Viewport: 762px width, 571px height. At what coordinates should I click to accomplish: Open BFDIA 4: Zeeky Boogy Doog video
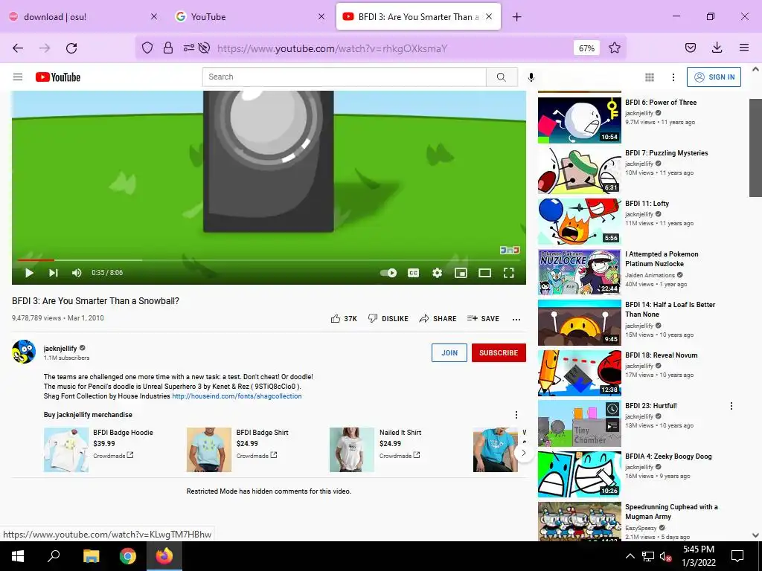tap(668, 457)
